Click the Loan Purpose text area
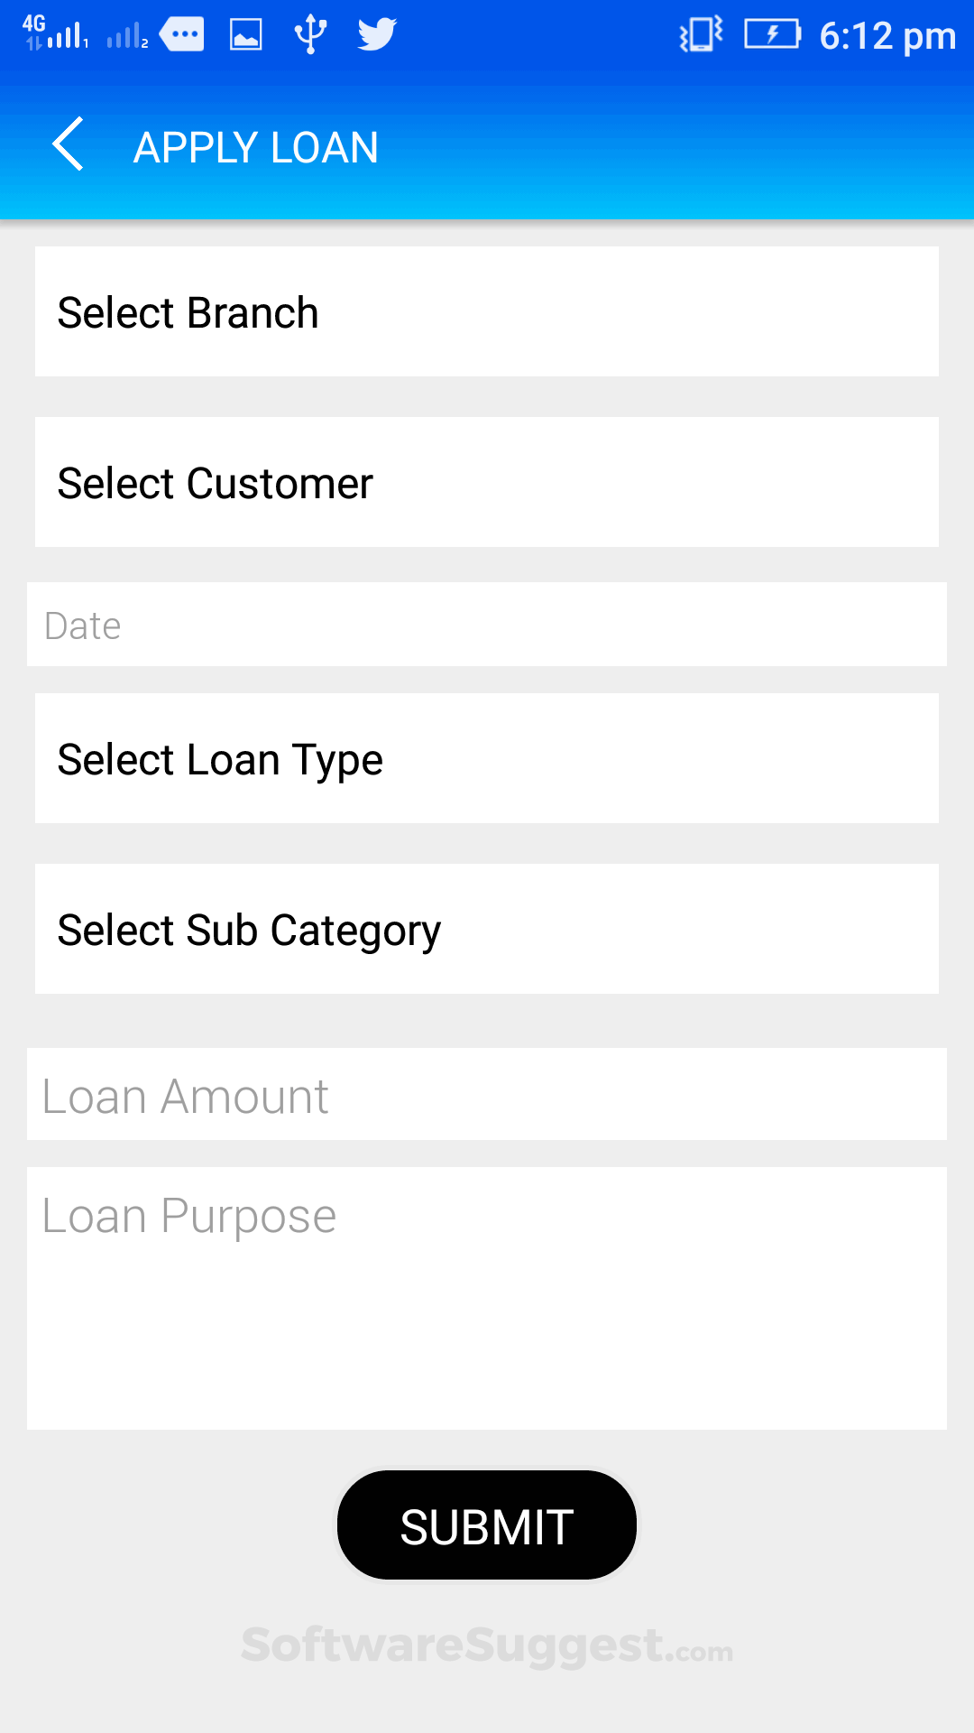Screen dimensions: 974x1733 (487, 1298)
